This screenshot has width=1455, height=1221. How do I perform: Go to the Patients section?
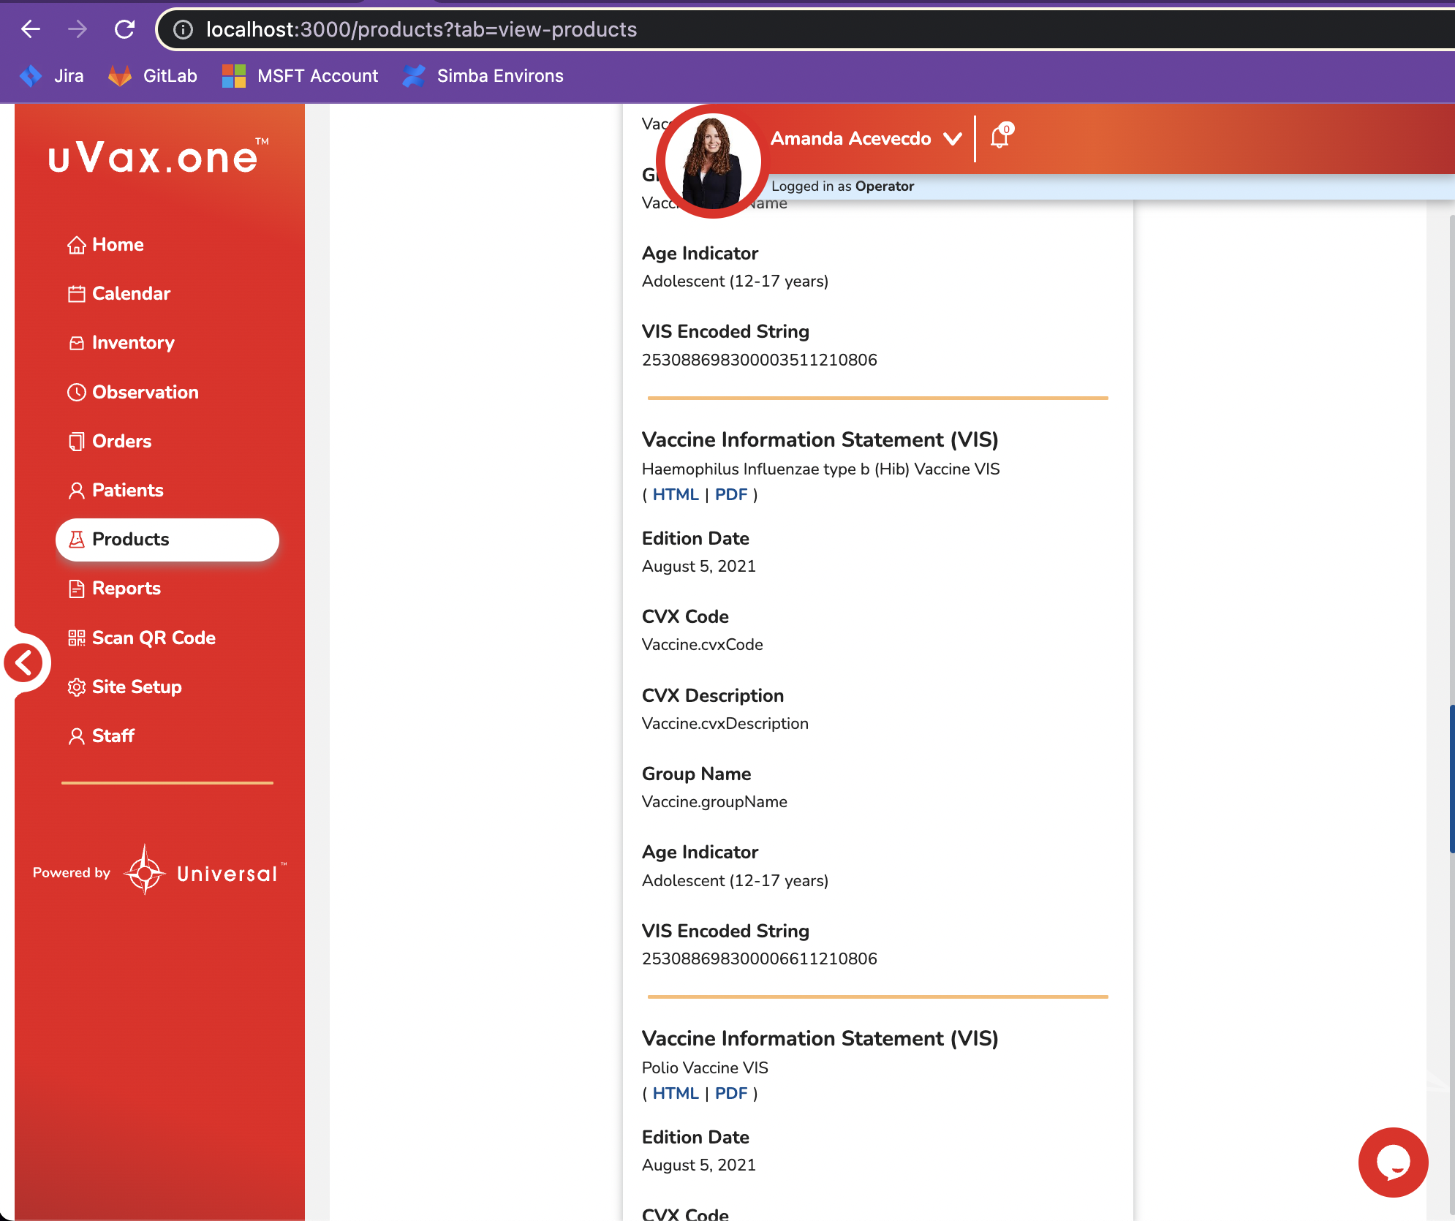[x=127, y=491]
